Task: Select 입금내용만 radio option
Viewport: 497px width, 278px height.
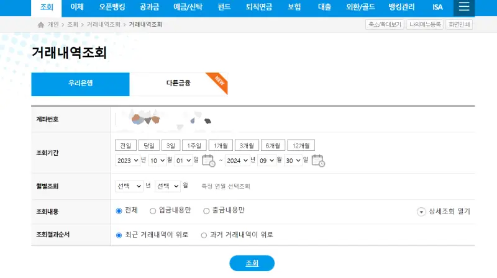Action: pyautogui.click(x=153, y=211)
